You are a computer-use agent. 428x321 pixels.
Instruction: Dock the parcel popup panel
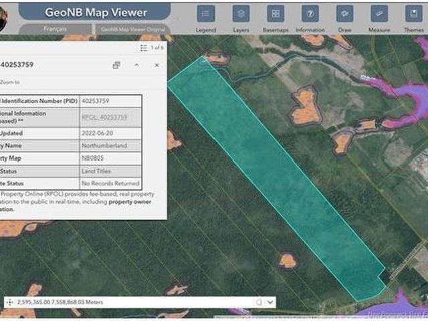pyautogui.click(x=116, y=65)
